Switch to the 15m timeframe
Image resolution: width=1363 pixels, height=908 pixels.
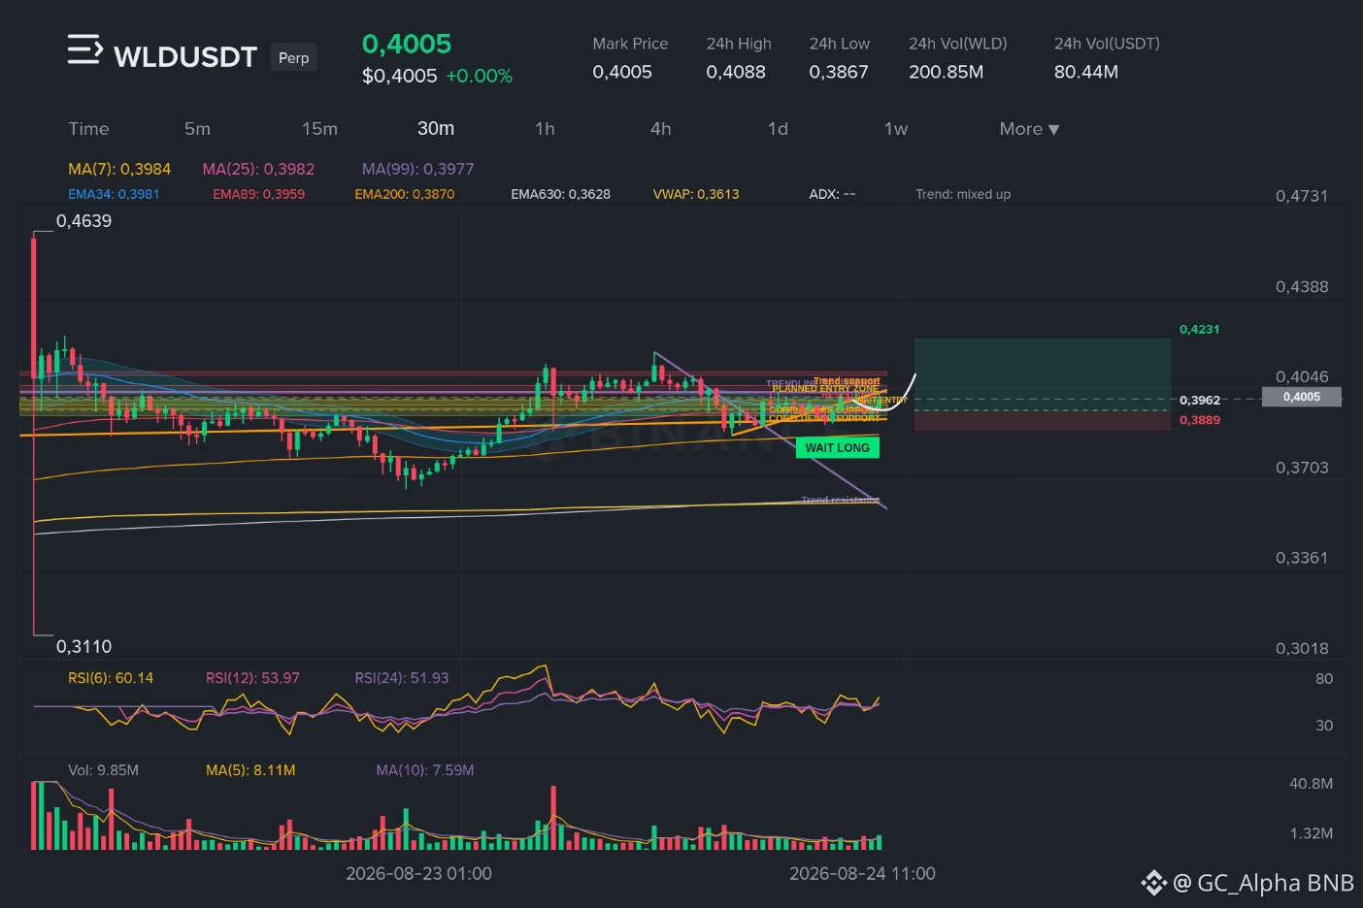point(319,129)
